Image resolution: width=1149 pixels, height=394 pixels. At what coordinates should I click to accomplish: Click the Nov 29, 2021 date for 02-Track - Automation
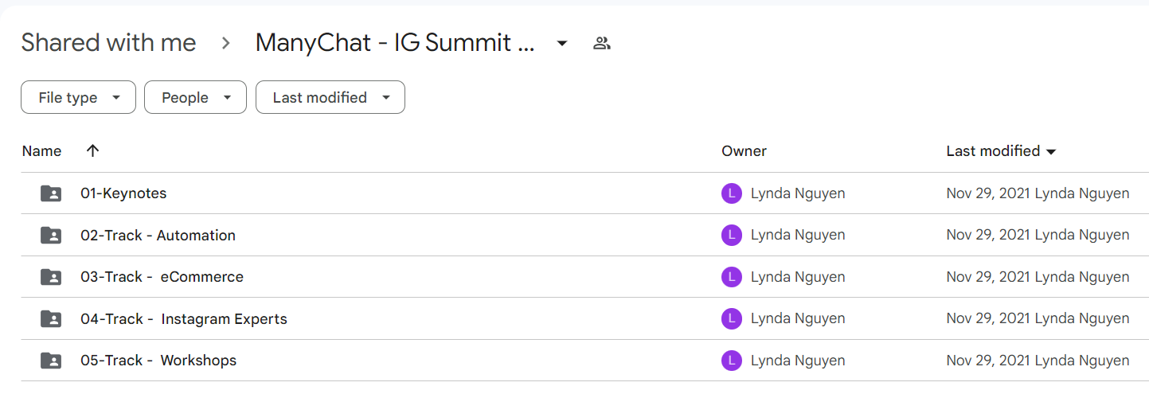pos(988,235)
